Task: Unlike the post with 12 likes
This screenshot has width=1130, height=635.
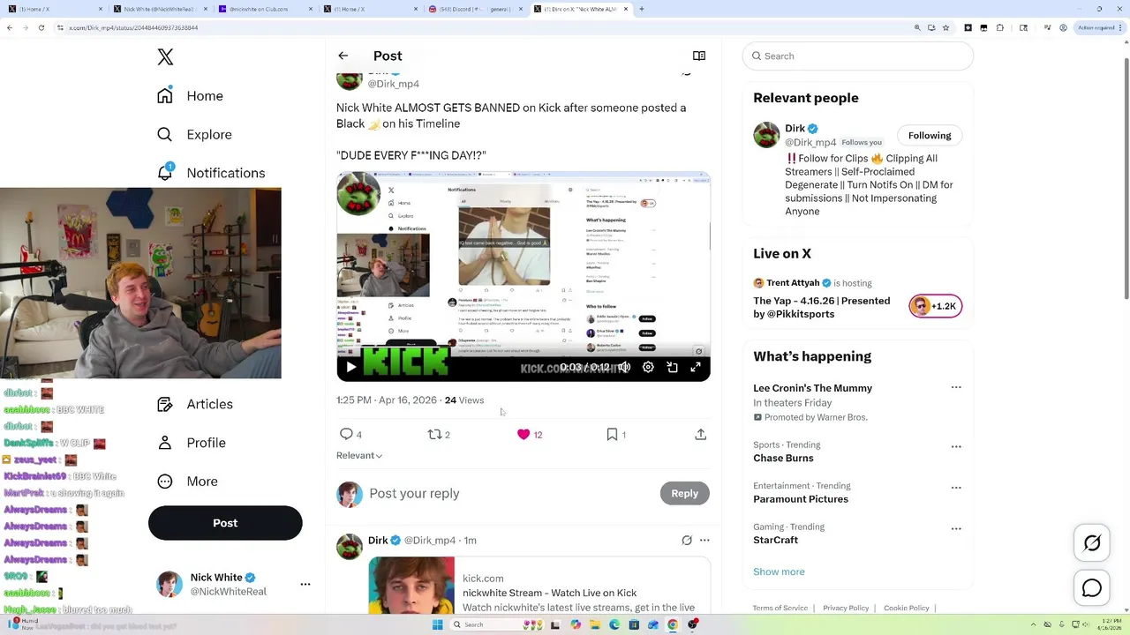Action: (x=530, y=434)
